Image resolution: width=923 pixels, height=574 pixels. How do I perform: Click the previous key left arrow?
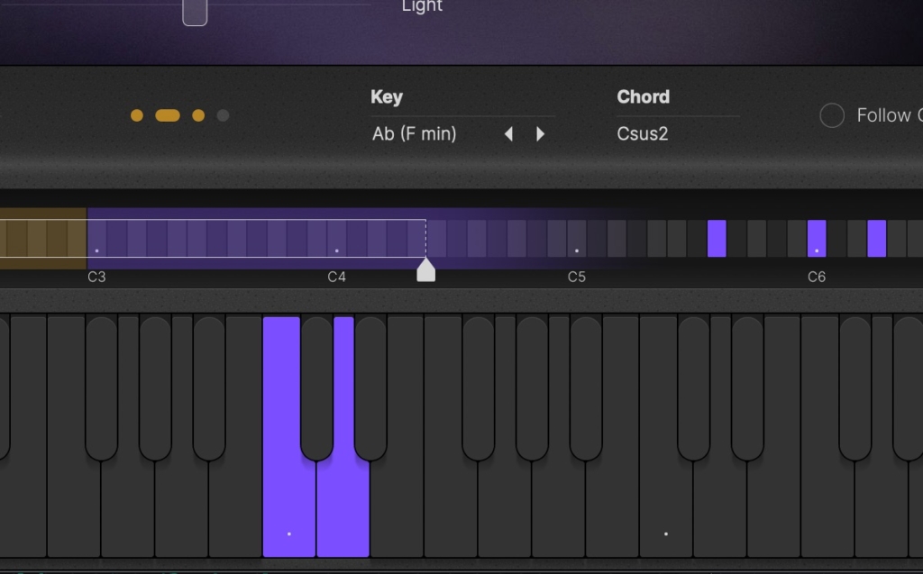pos(508,134)
